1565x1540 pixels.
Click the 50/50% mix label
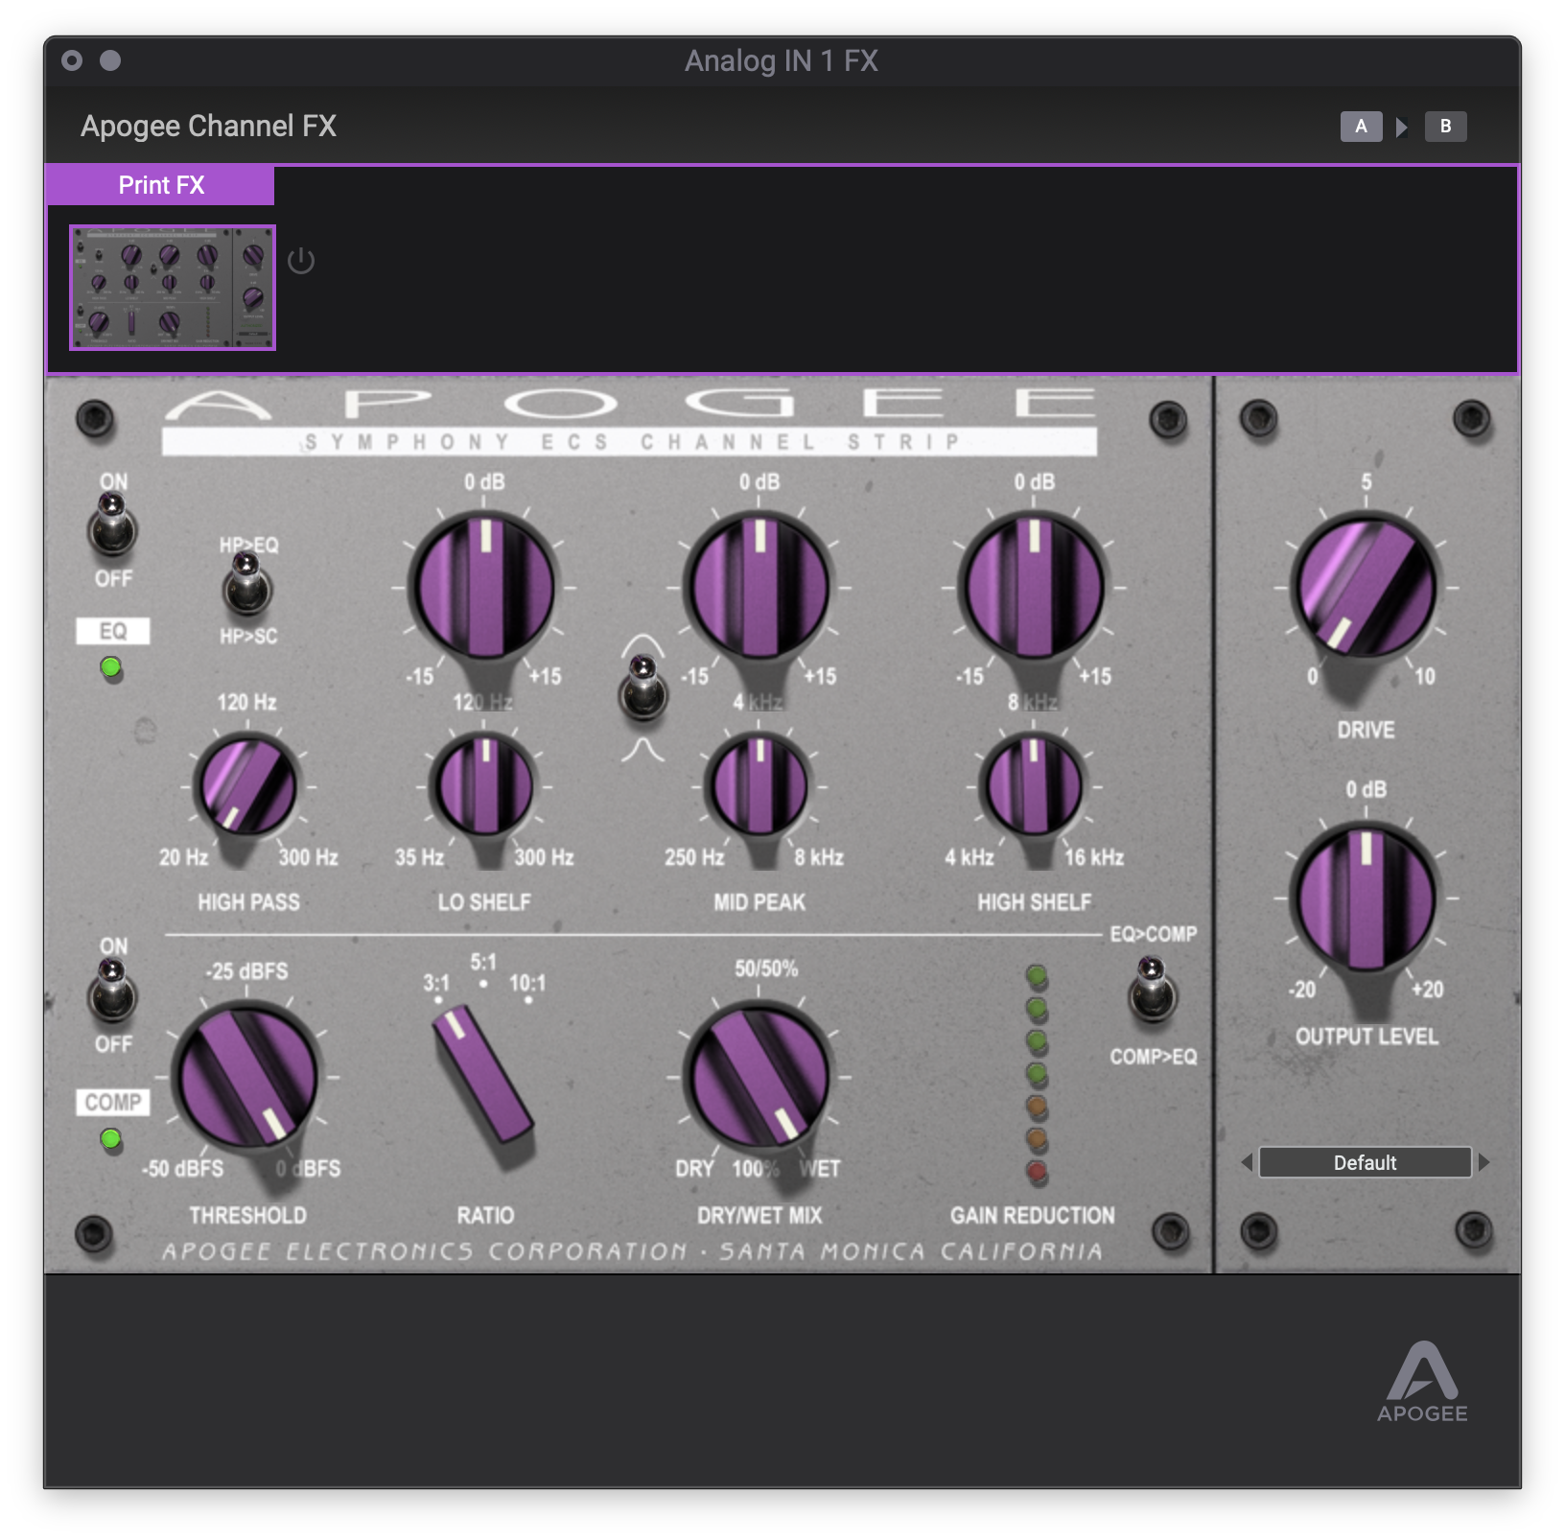click(x=766, y=968)
